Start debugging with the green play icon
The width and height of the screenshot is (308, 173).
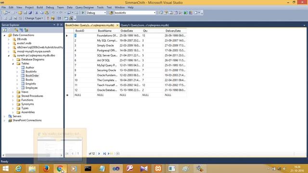(83, 13)
